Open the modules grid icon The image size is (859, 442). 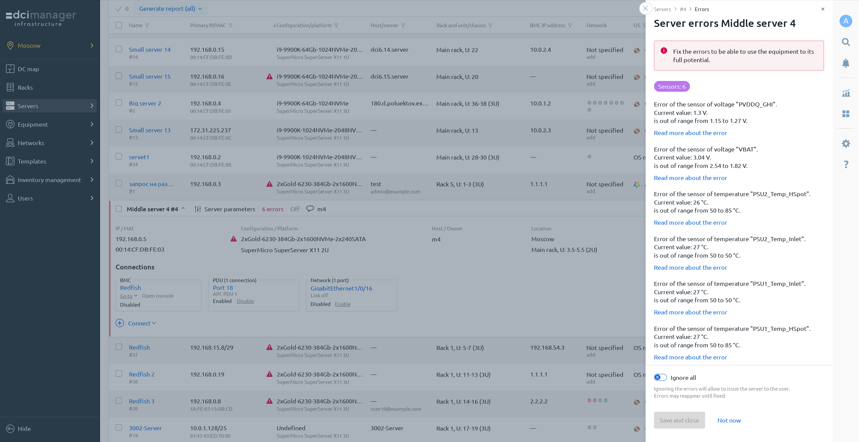coord(846,114)
